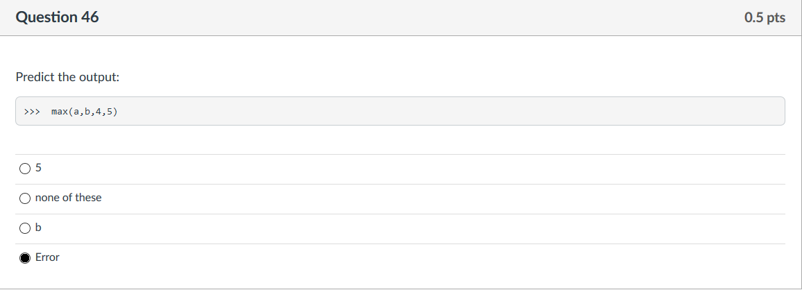Click blank space in the '5' answer row

pos(409,169)
